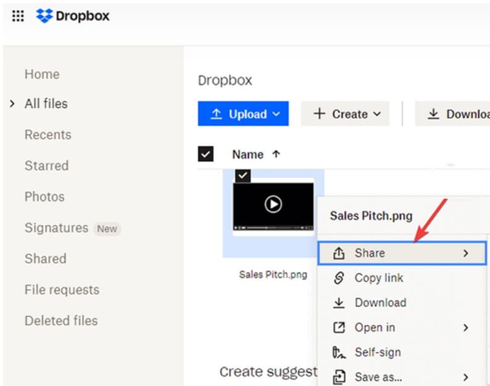The image size is (490, 386).
Task: Click the Copy link chain icon
Action: click(x=338, y=278)
